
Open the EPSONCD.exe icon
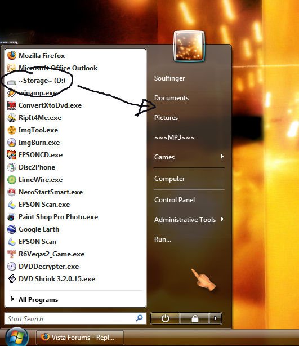12,155
